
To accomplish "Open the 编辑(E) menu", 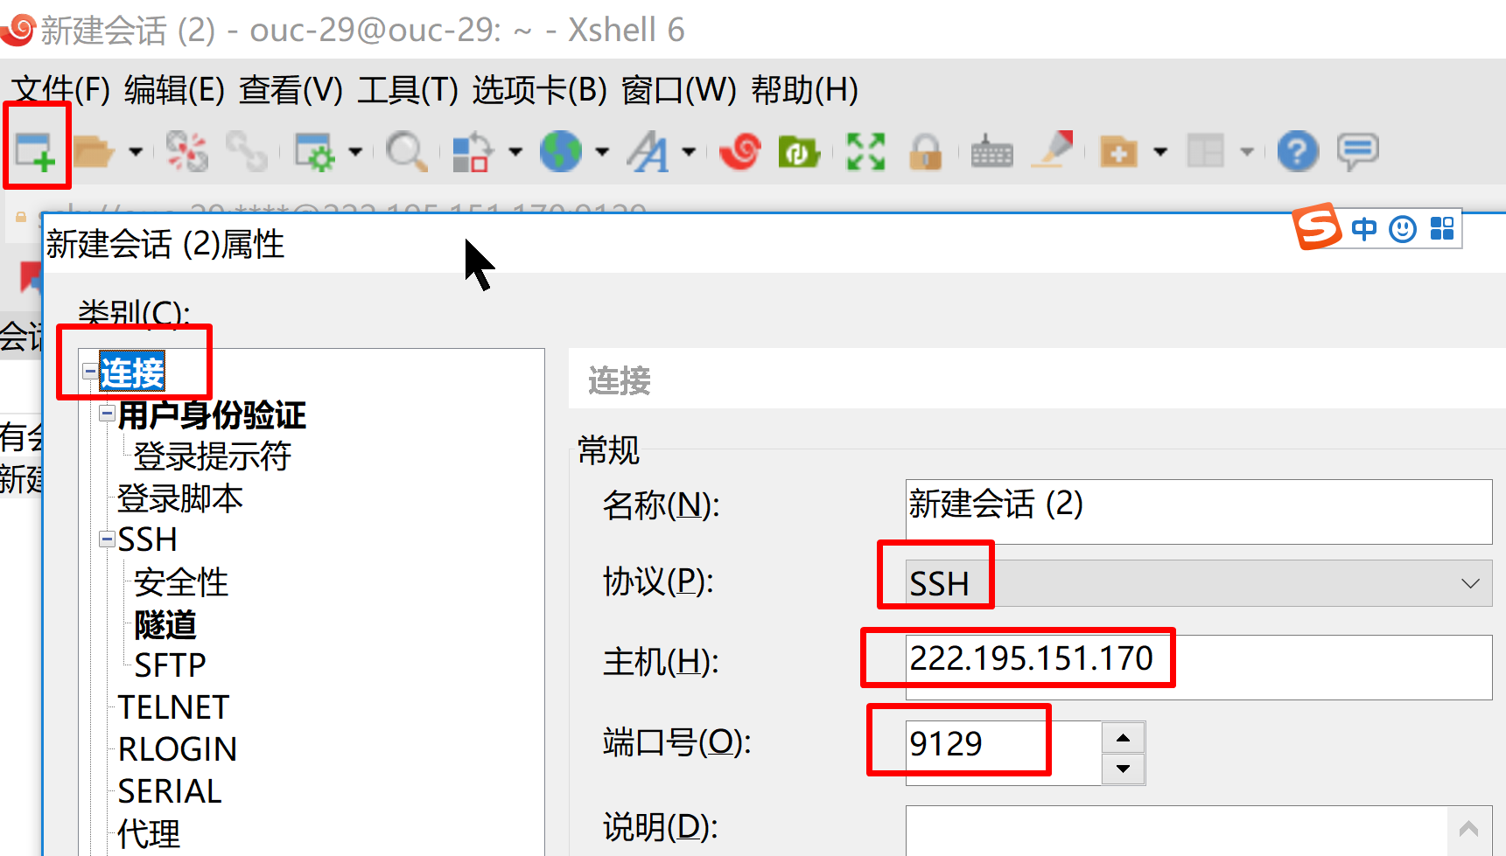I will (175, 89).
